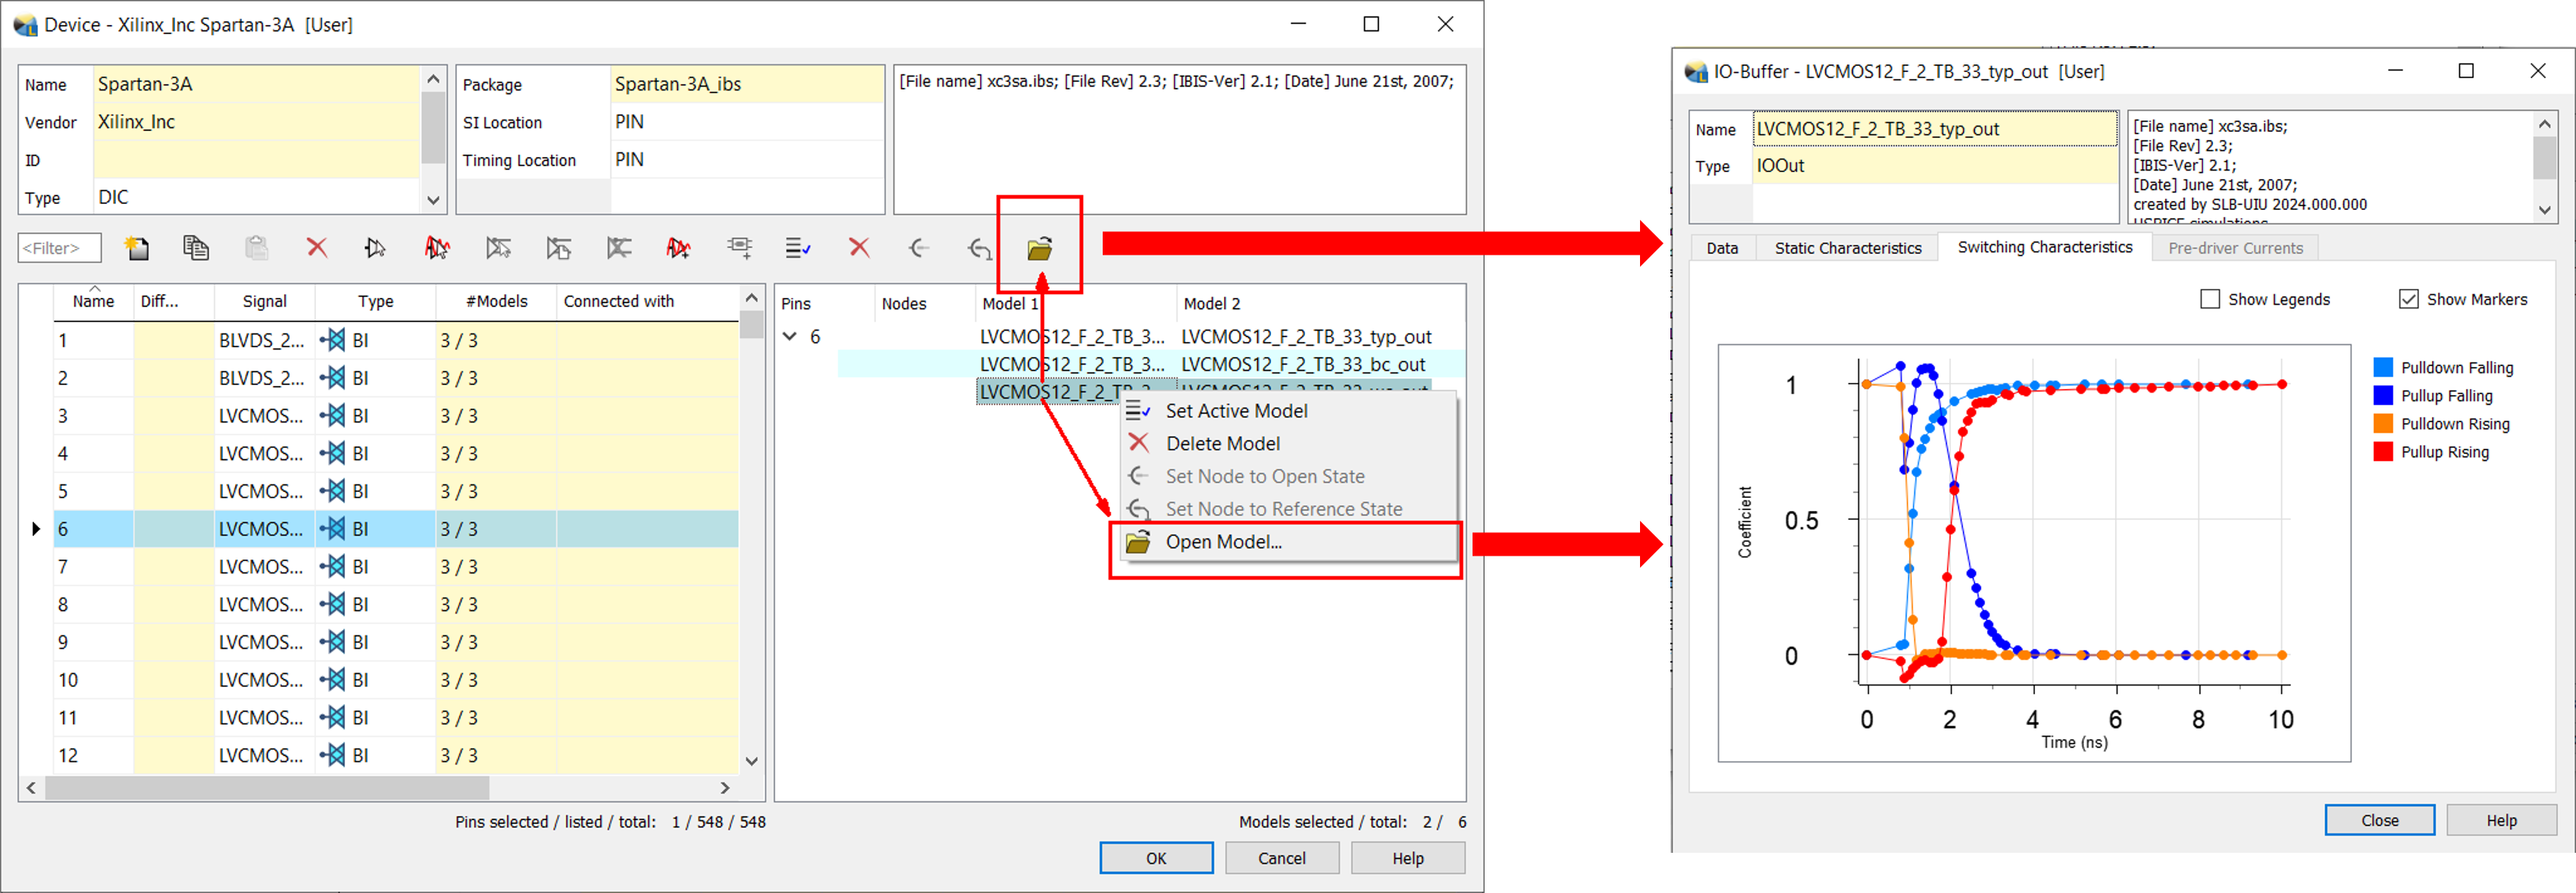The height and width of the screenshot is (893, 2576).
Task: Click the red waveform buffer add icon
Action: 678,248
